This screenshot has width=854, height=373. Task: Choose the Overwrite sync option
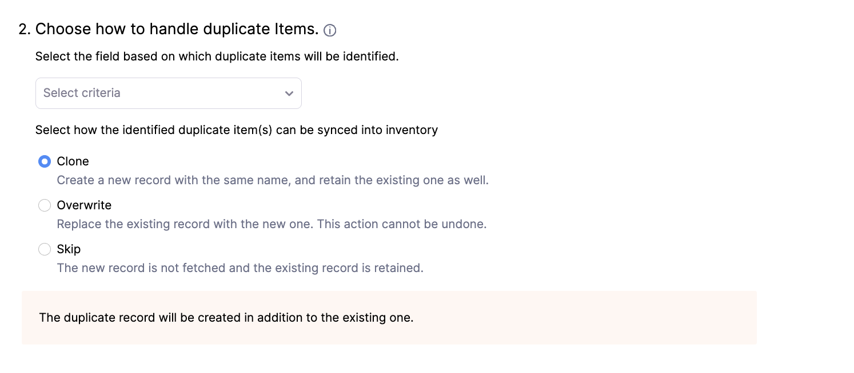coord(45,205)
